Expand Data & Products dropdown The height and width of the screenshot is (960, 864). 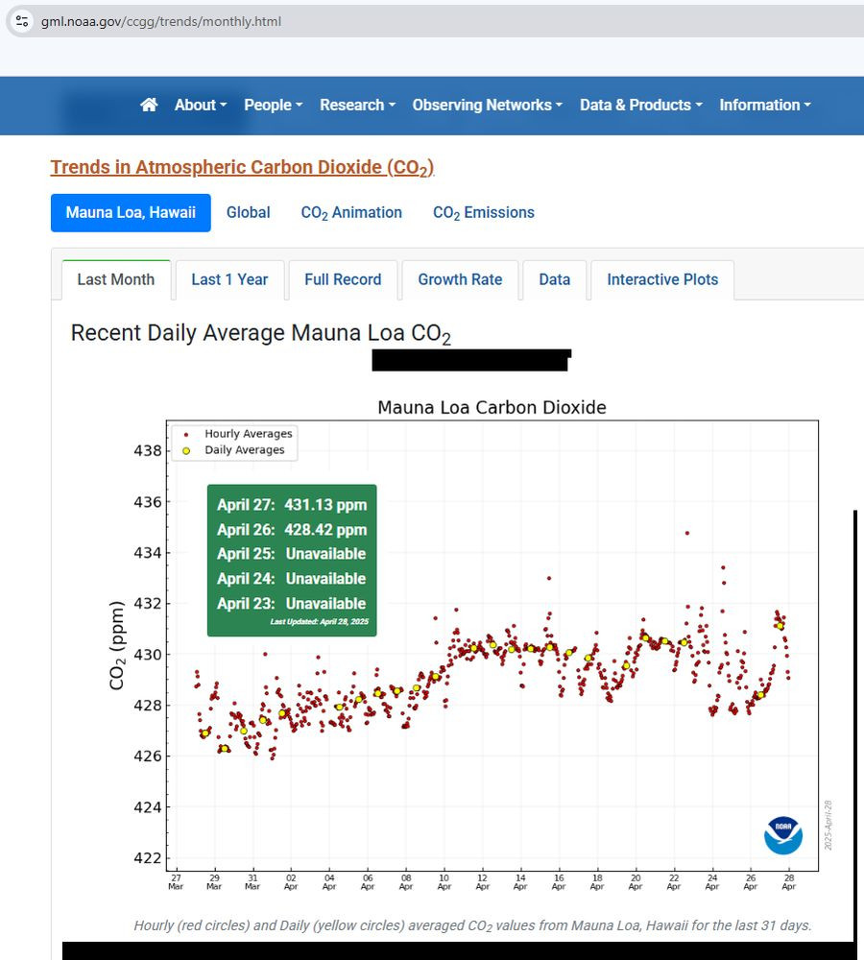click(641, 105)
